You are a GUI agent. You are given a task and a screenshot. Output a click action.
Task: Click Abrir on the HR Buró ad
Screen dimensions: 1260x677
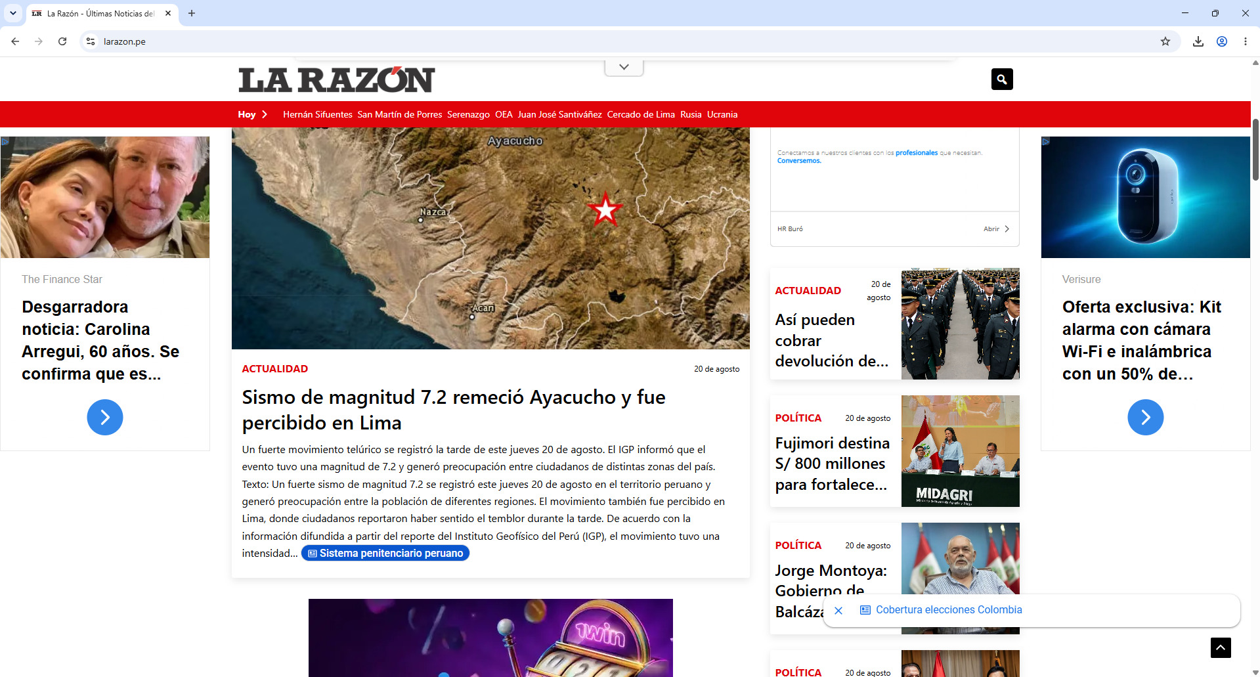click(x=996, y=229)
